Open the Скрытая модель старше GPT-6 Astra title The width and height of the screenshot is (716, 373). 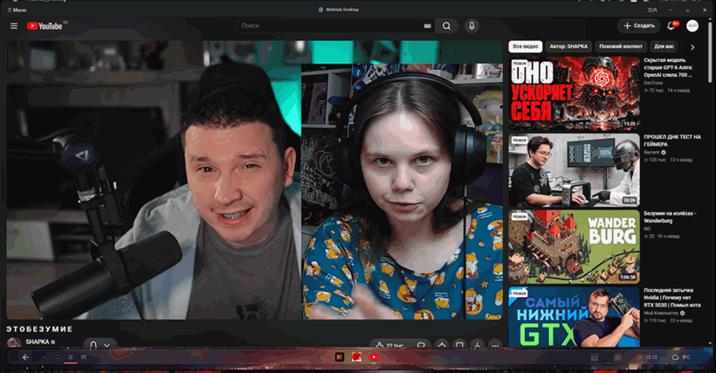pos(669,67)
